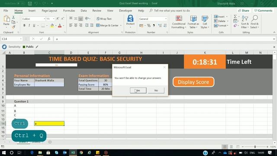Switch to the Formulas tab
The height and width of the screenshot is (156, 277).
[69, 10]
